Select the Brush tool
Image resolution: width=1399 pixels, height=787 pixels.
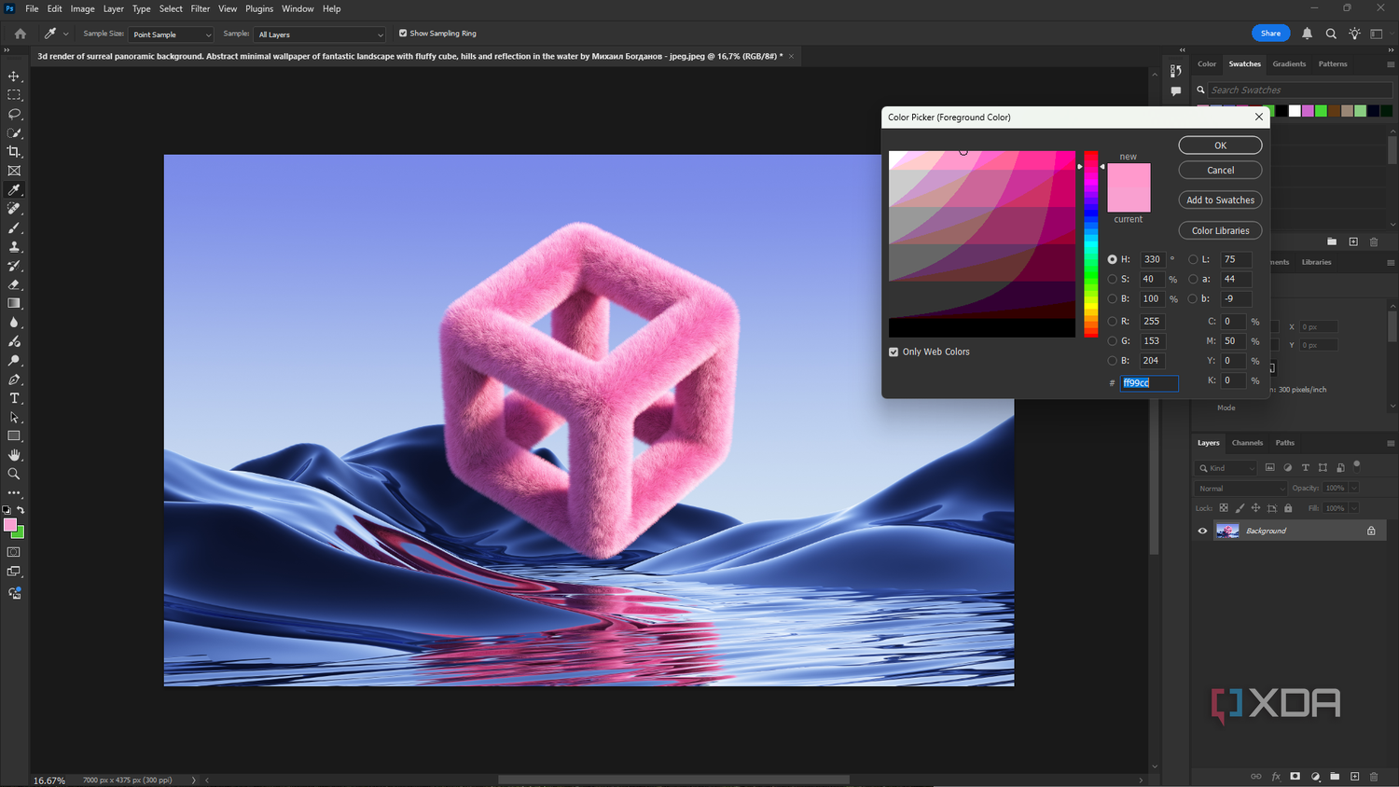(x=14, y=228)
